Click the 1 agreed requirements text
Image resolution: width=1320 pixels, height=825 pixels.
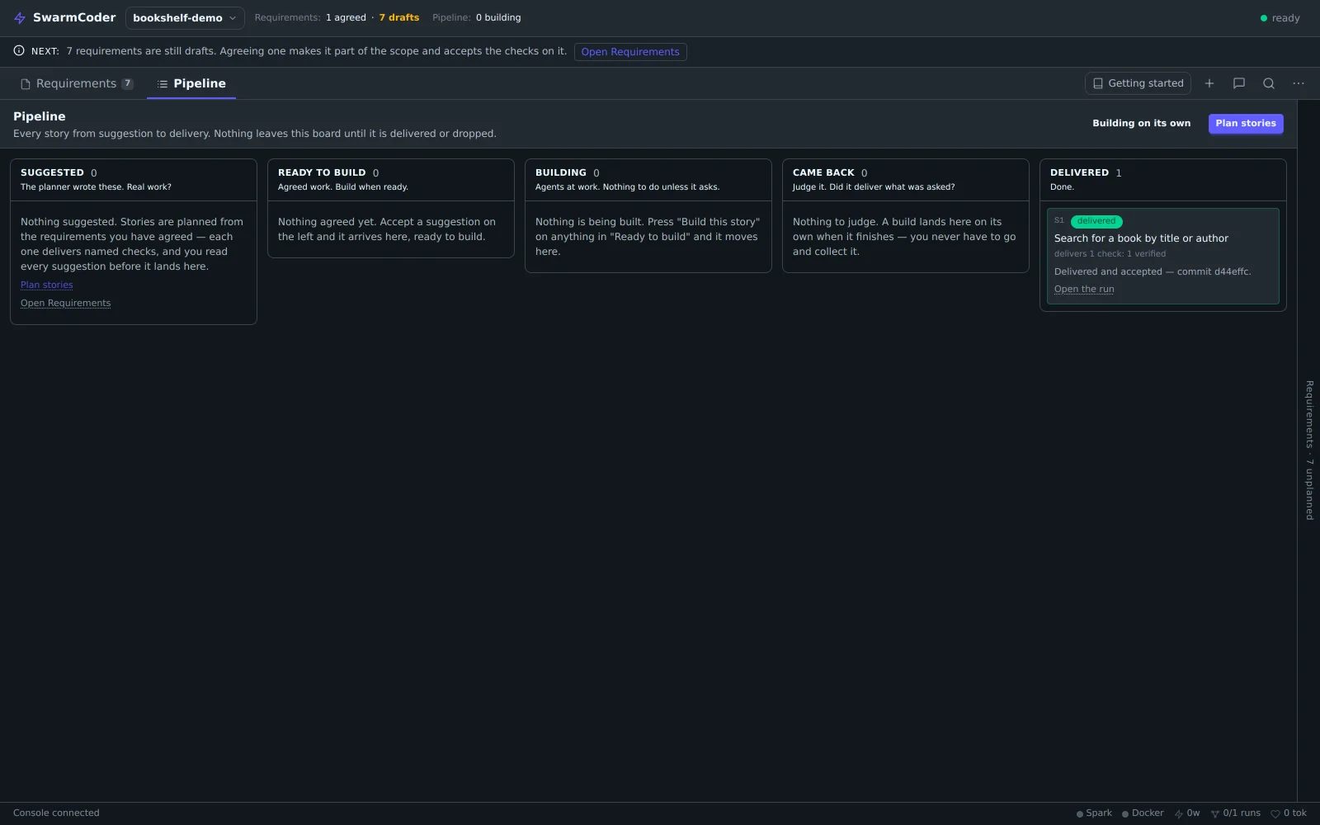coord(346,18)
